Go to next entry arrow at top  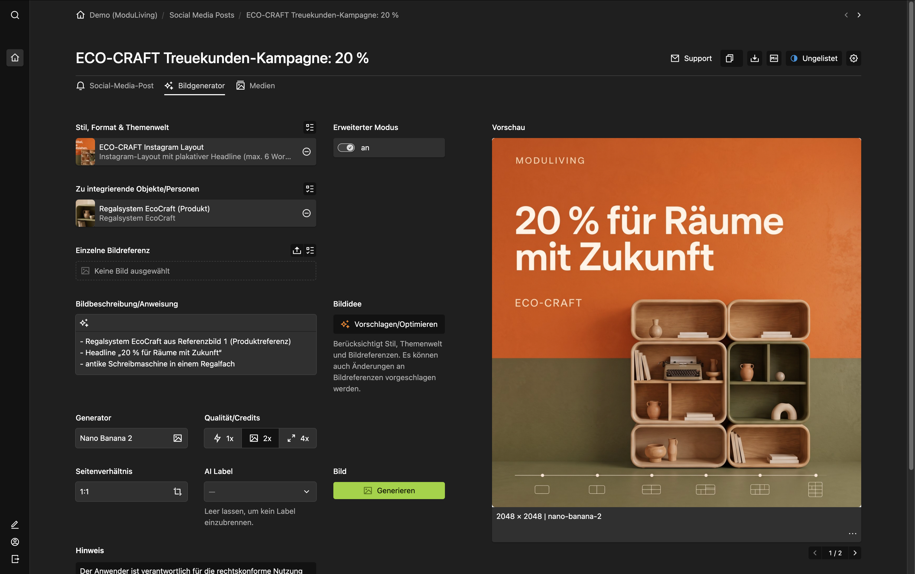(859, 15)
